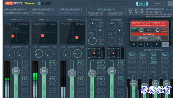Disable mono on the A3 master bus
Viewport: 173px width, 98px height.
point(154,62)
